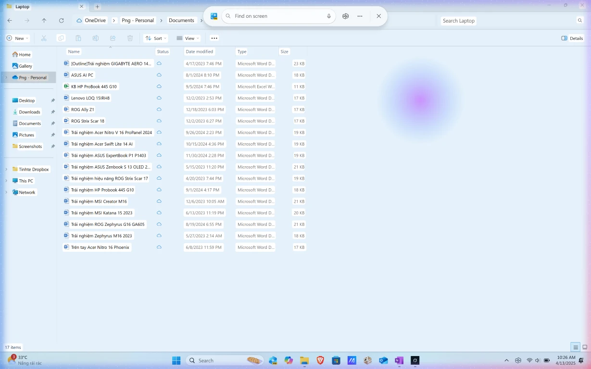Open the New dropdown menu

pos(18,38)
